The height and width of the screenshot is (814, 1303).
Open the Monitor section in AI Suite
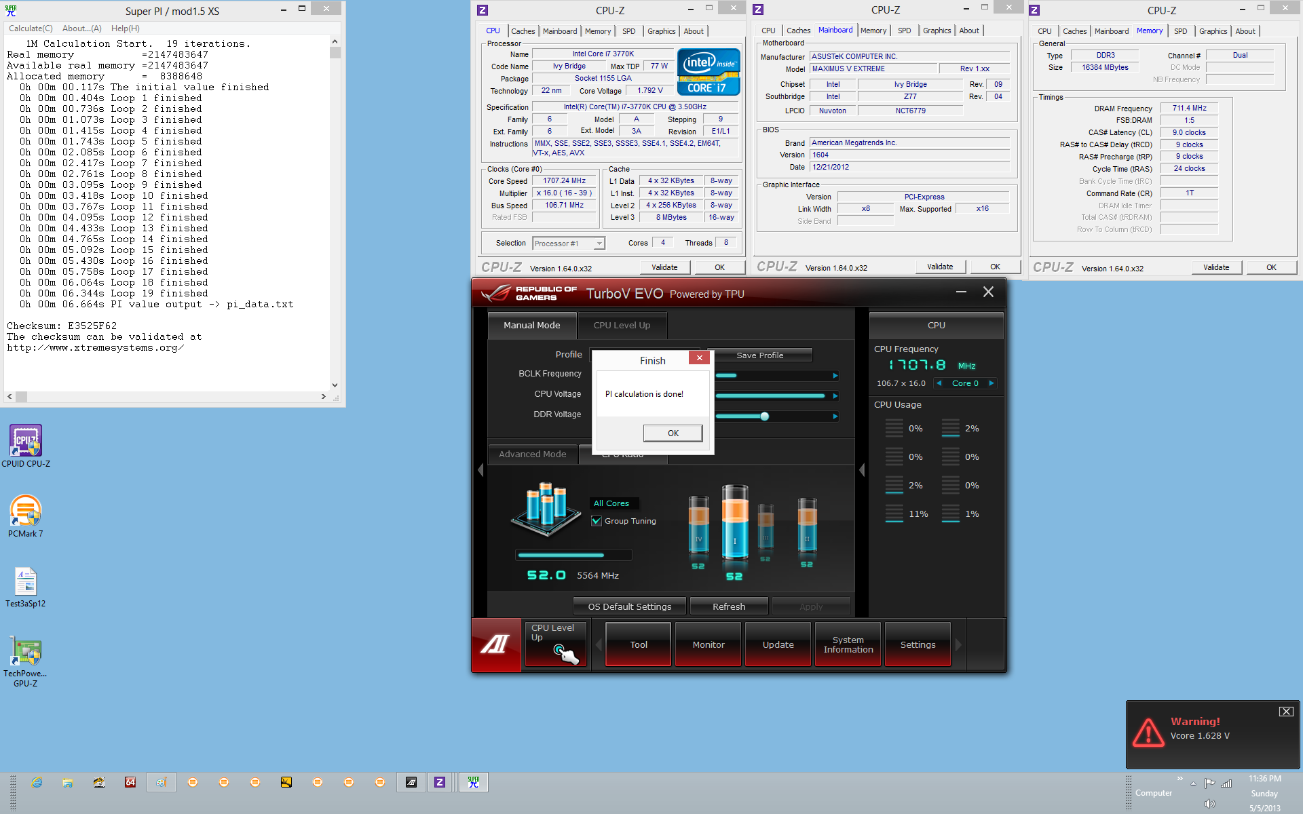click(709, 644)
